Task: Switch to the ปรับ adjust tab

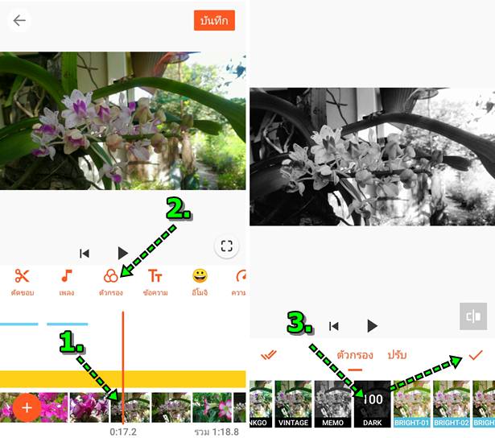Action: (x=397, y=355)
